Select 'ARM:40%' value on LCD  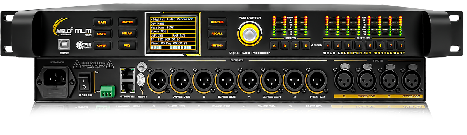[179, 35]
